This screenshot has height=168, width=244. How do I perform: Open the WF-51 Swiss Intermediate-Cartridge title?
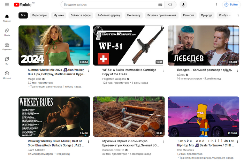tap(129, 72)
